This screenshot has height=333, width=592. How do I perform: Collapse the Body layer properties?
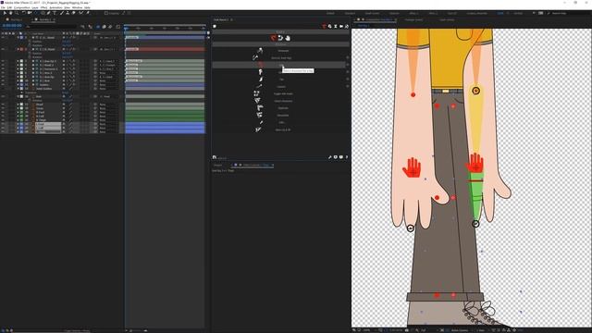[x=18, y=96]
